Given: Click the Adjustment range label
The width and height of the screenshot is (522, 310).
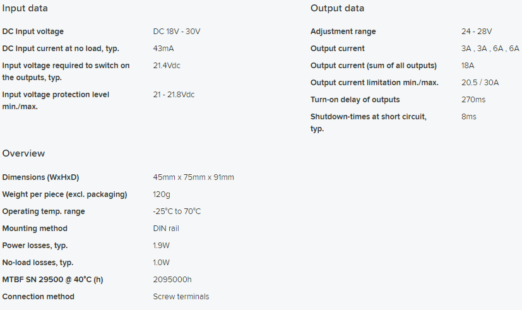Looking at the screenshot, I should point(343,32).
